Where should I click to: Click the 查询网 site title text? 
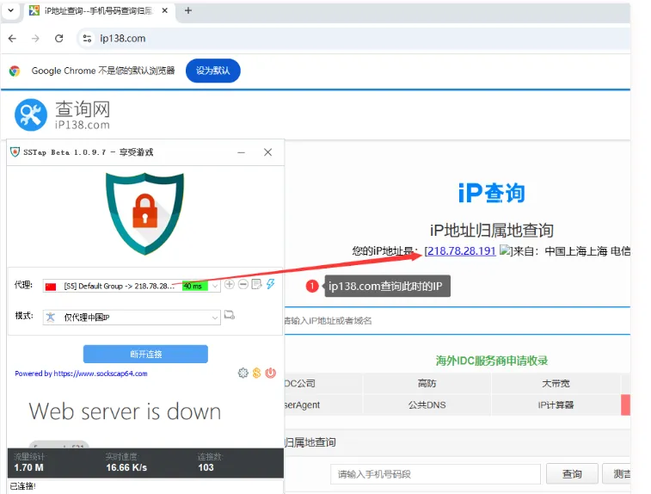click(83, 108)
